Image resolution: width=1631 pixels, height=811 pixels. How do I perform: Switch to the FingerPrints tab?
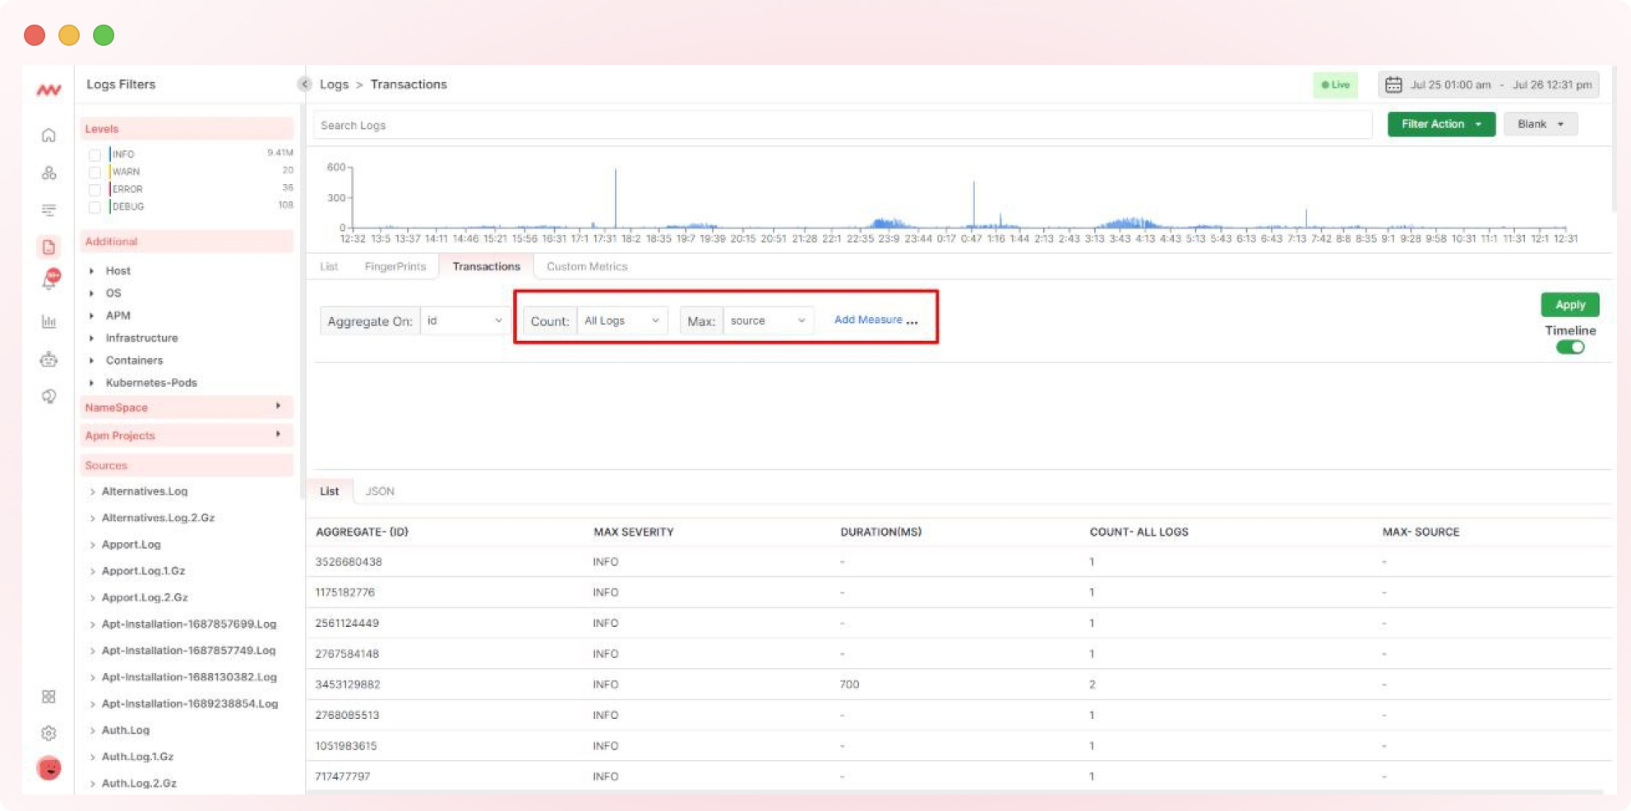pos(395,266)
